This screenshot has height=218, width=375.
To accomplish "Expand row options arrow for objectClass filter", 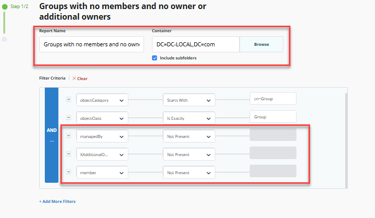I will click(68, 117).
